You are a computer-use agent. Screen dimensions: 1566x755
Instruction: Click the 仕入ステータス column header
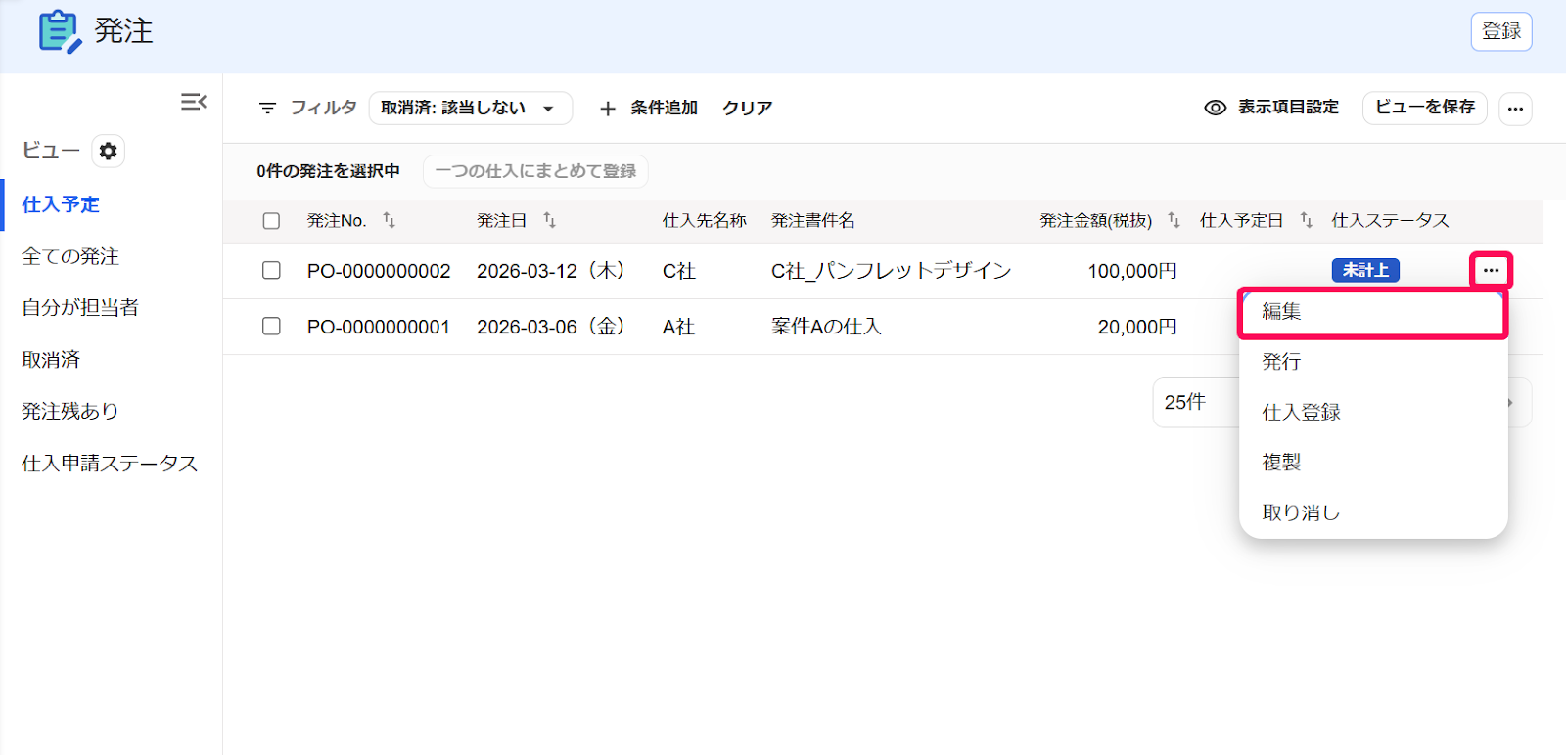pyautogui.click(x=1390, y=221)
